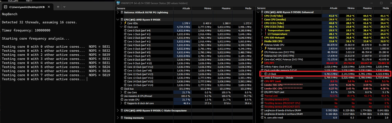
Task: Collapse the Clock core tree
Action: pos(121,27)
